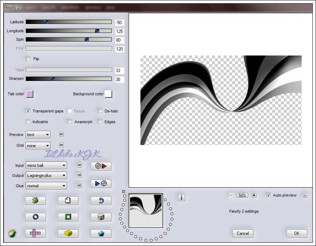
Task: Click the dice randomize settings button
Action: 101,217
